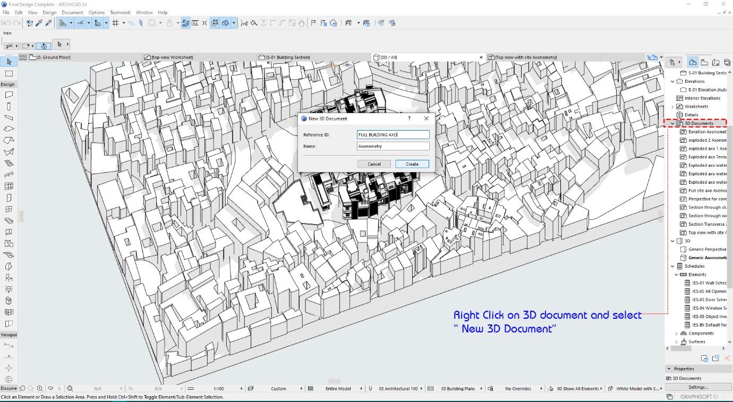Screen dimensions: 733x402
Task: Expand the Worksheets folder in Navigator
Action: tap(672, 107)
